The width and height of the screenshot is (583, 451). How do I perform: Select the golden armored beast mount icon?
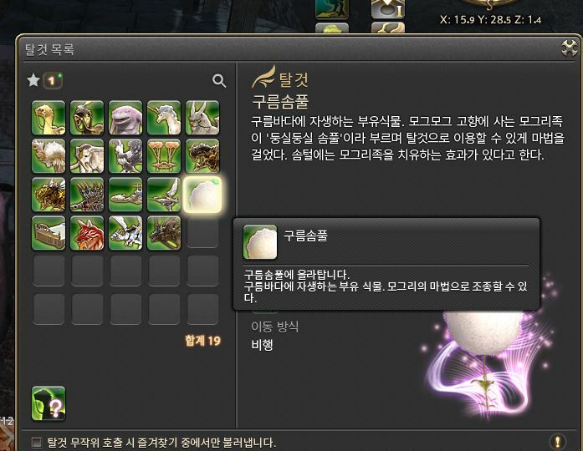point(49,195)
